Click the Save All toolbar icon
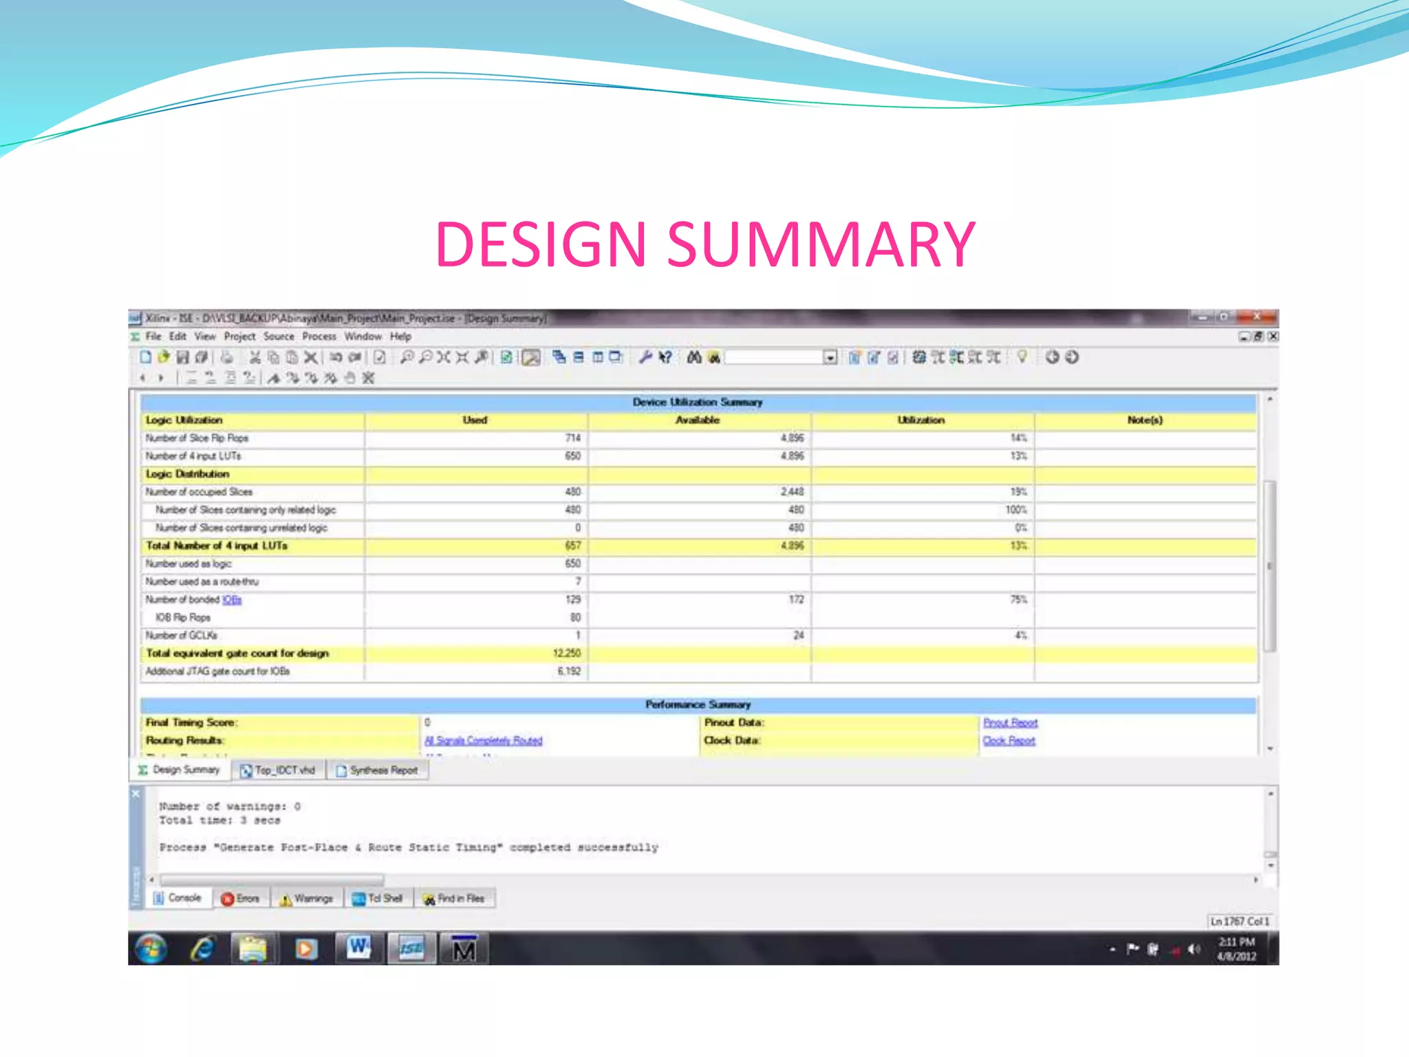Image resolution: width=1409 pixels, height=1057 pixels. [201, 356]
